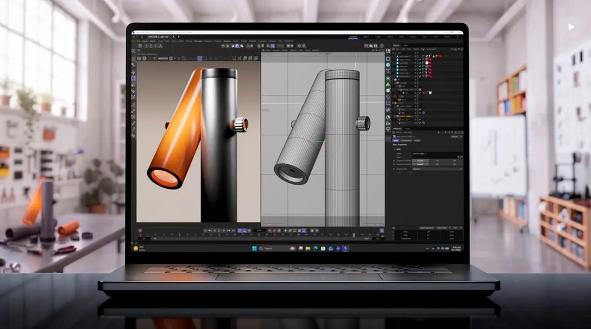Click the Reset Transform button

click(427, 228)
